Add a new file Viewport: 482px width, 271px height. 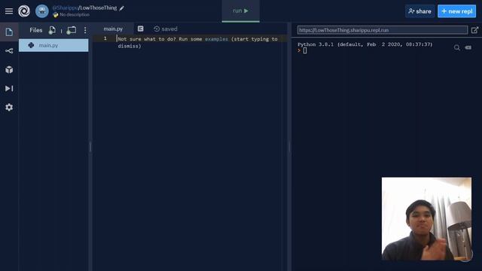click(52, 30)
